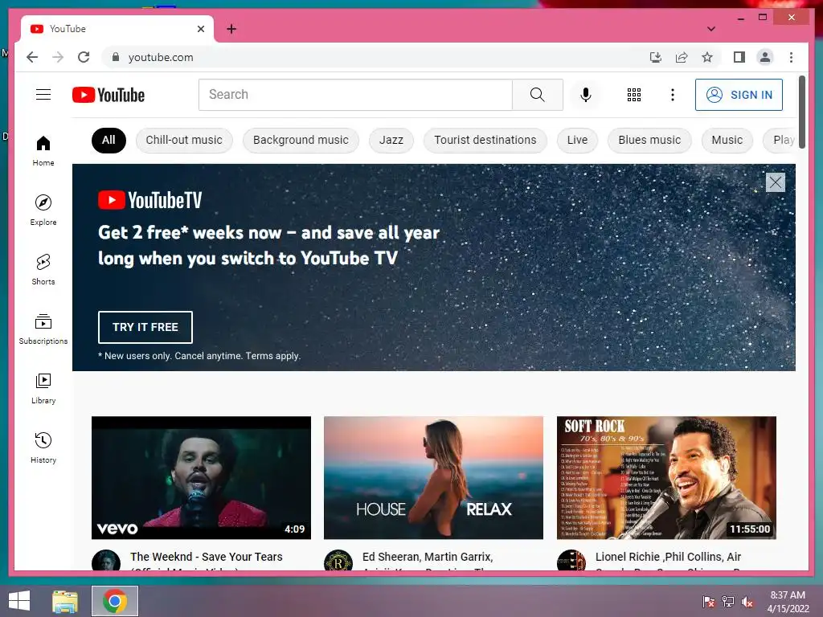
Task: Click TRY IT FREE button
Action: (x=145, y=327)
